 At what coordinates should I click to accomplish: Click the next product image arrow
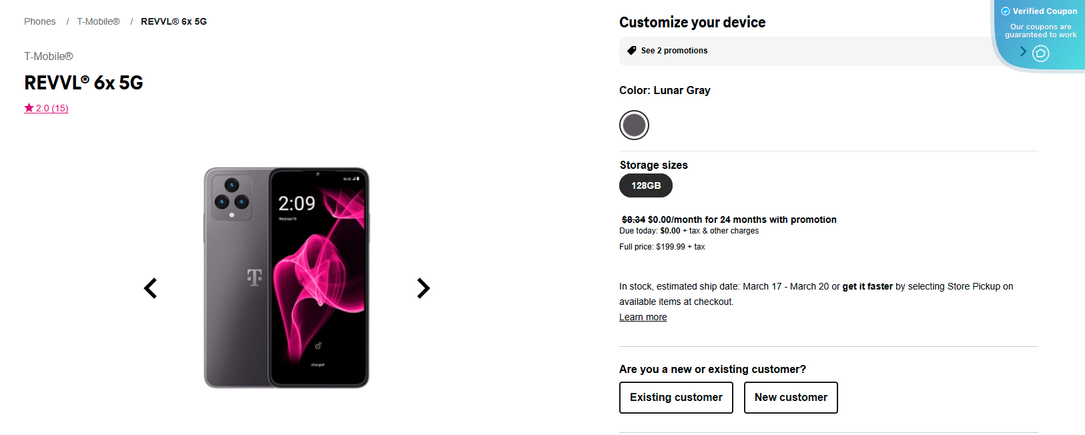423,288
